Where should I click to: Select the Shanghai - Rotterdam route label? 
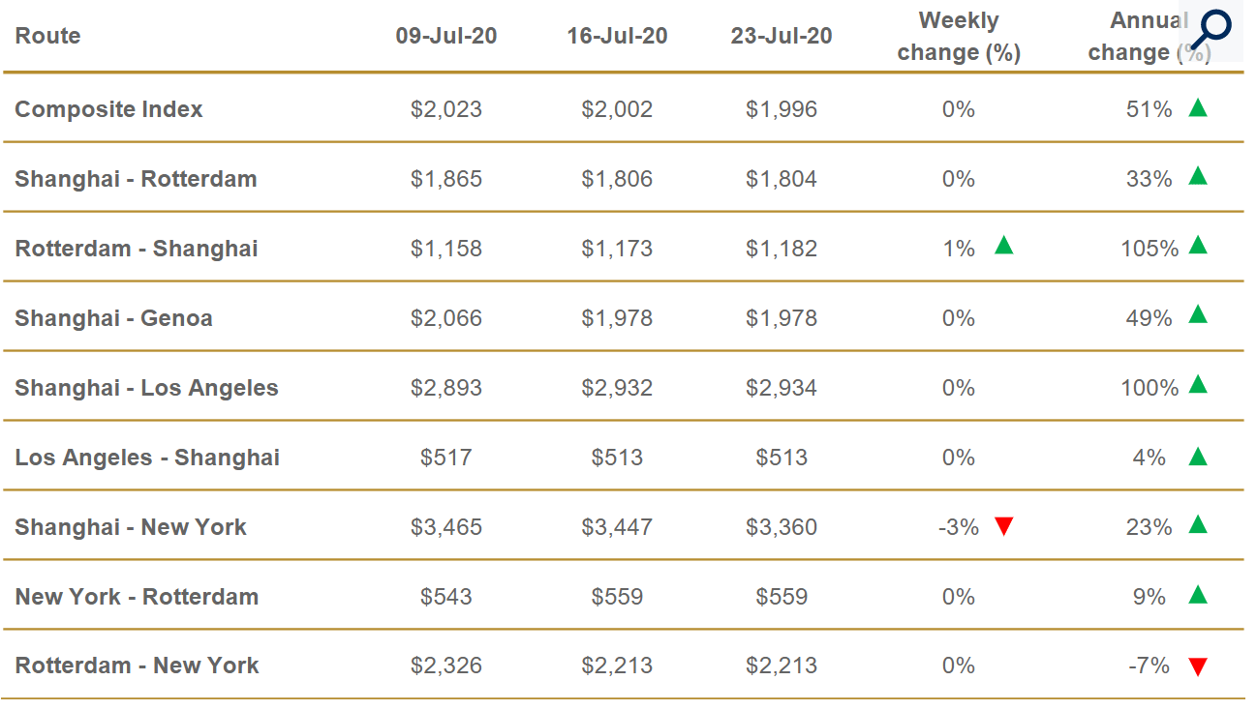[136, 179]
